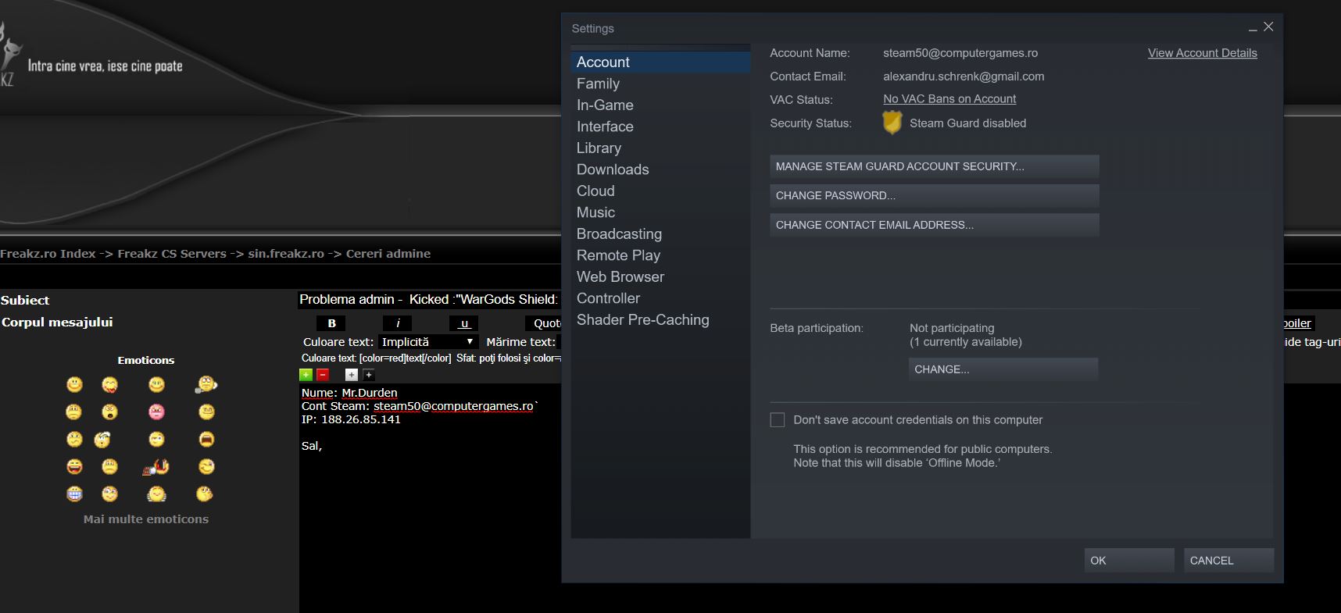Click the Subiect input field
Image resolution: width=1341 pixels, height=613 pixels.
pyautogui.click(x=430, y=300)
